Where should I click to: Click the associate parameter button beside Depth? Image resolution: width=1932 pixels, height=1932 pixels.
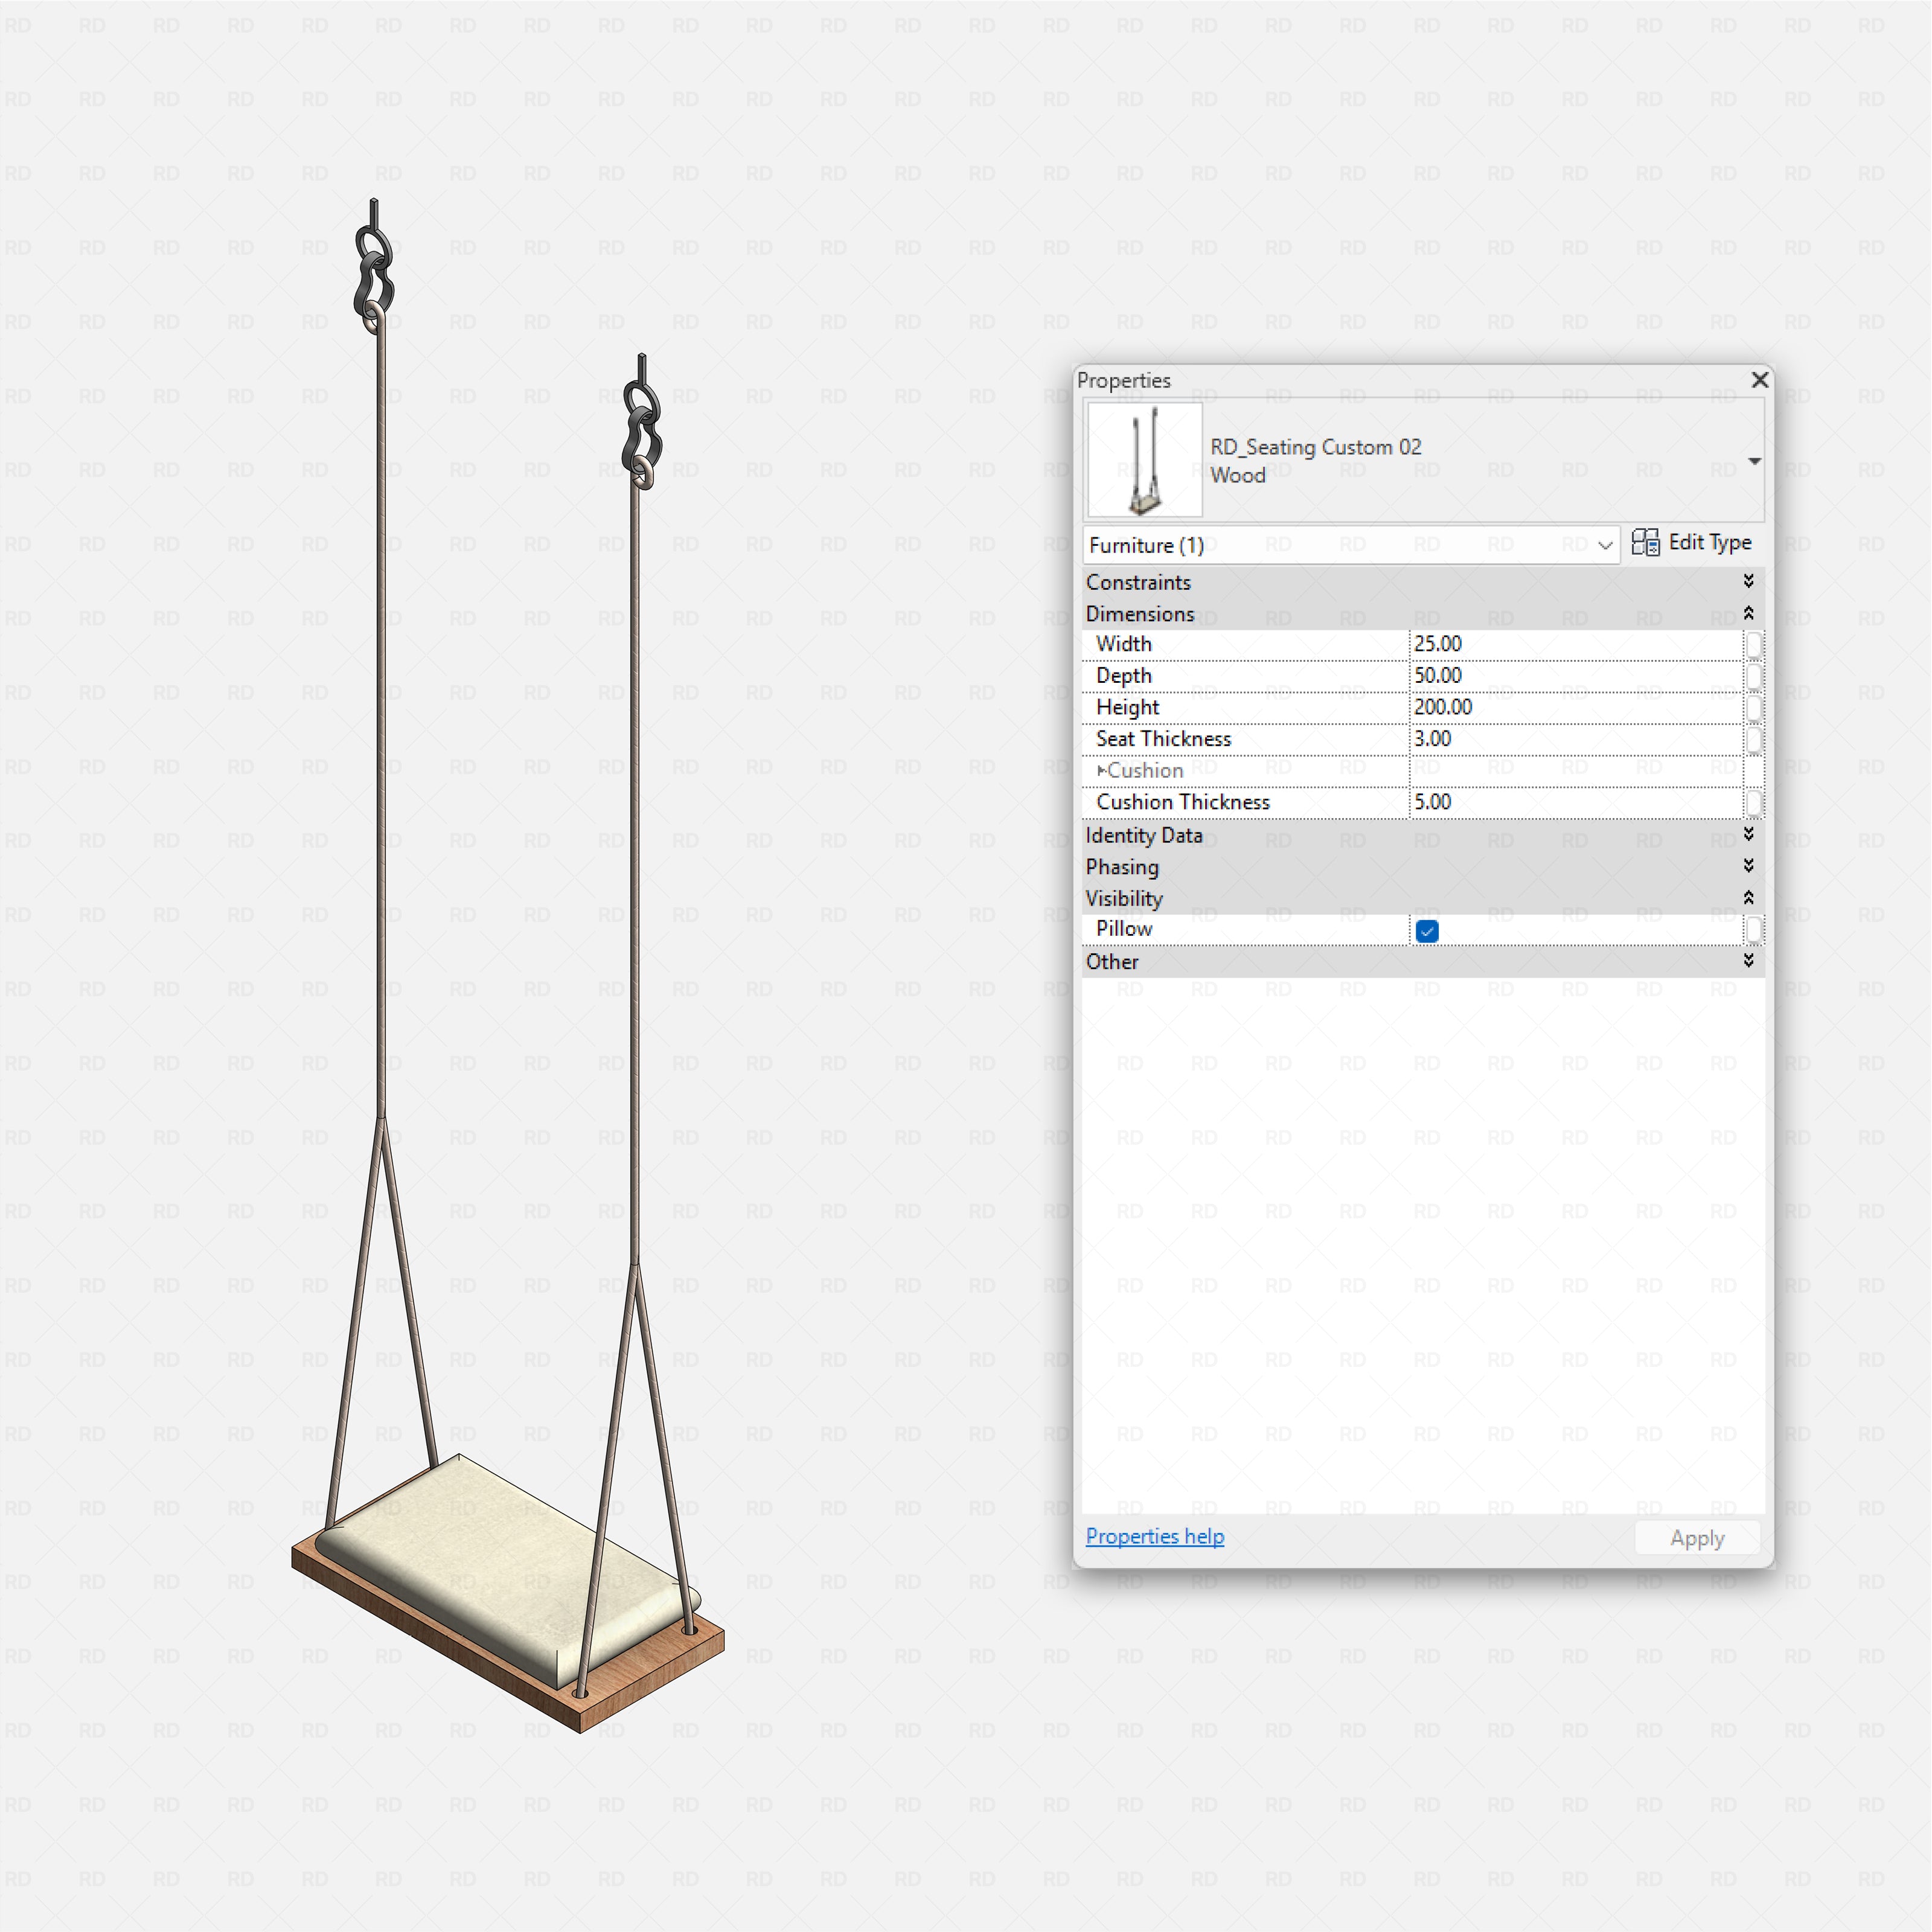pyautogui.click(x=1753, y=677)
